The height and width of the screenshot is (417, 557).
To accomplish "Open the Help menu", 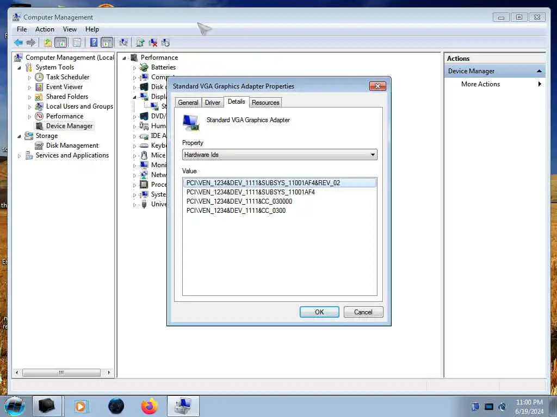I will 92,29.
